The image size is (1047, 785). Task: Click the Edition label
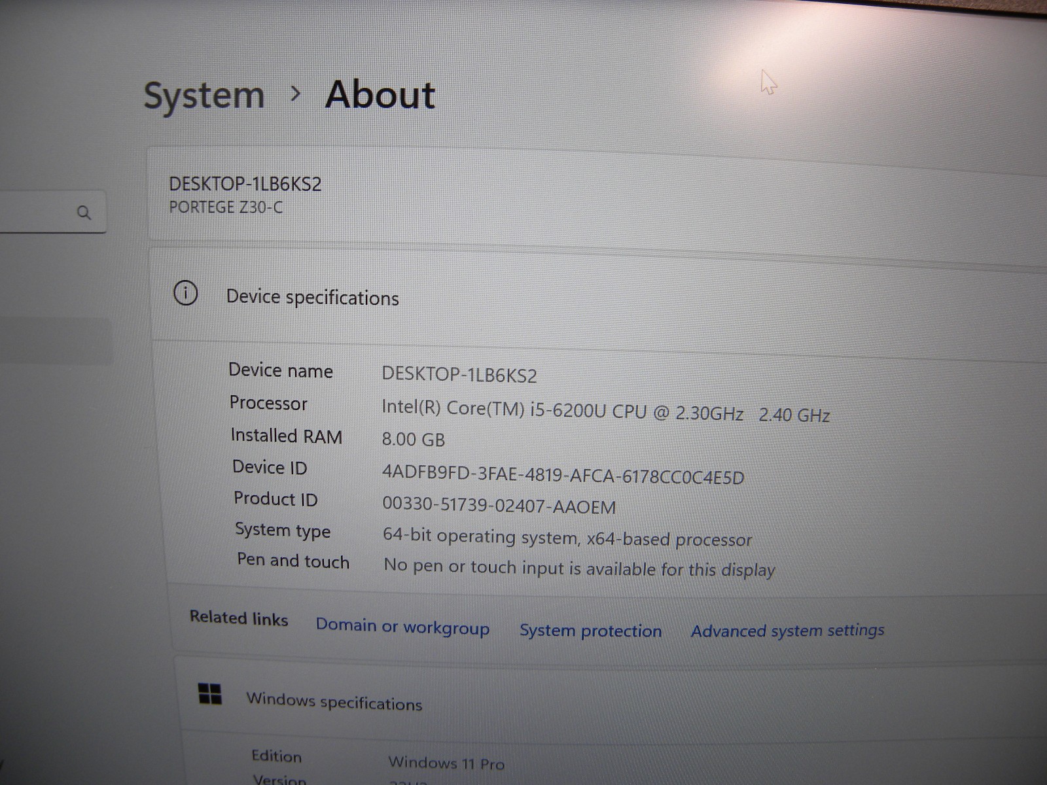276,756
